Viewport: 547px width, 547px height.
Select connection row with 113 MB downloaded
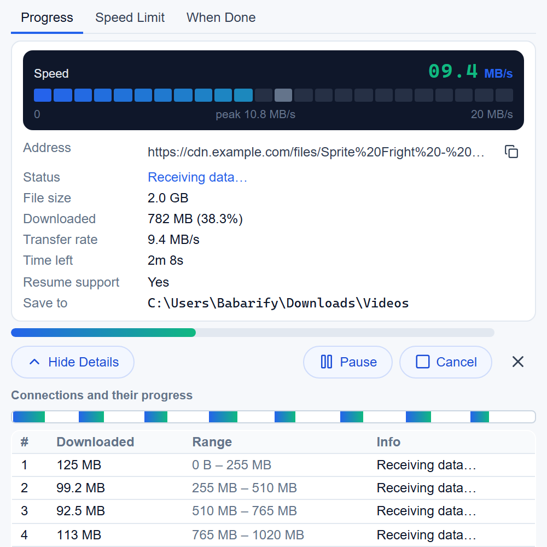pyautogui.click(x=273, y=535)
